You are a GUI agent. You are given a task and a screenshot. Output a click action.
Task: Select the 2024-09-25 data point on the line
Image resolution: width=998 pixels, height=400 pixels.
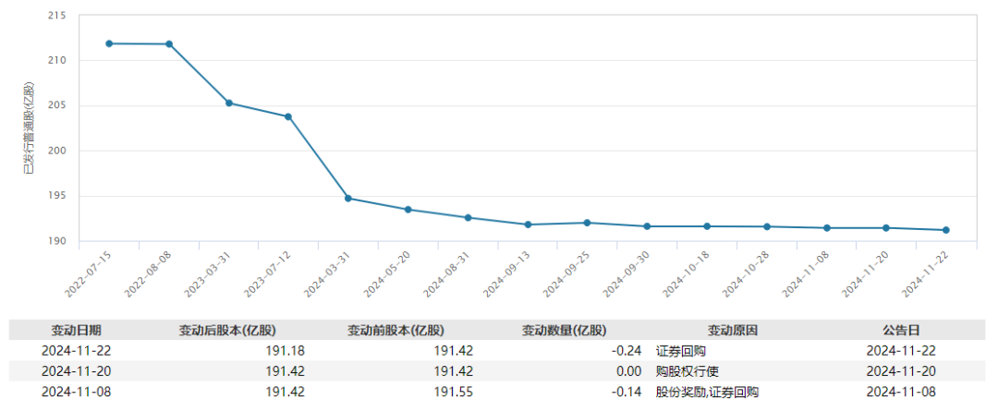(588, 223)
